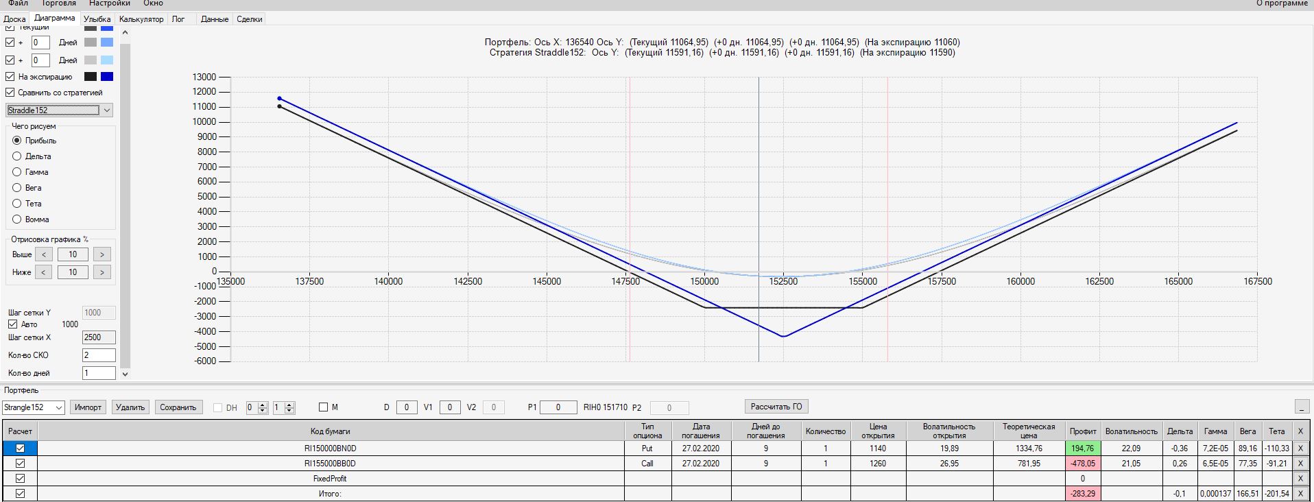Click the Ниже percentage field

pyautogui.click(x=73, y=272)
